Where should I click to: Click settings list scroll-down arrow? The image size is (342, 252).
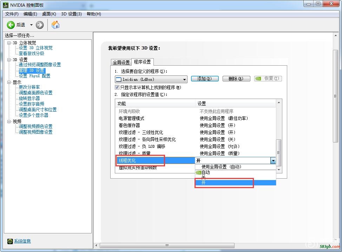click(279, 170)
